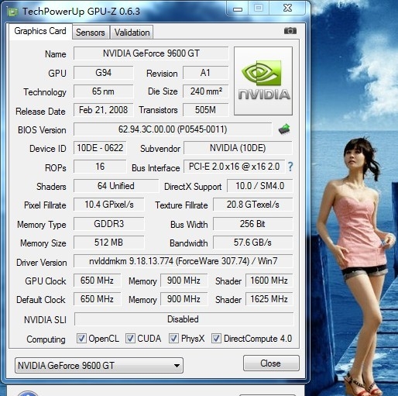Screen dimensions: 398x396
Task: Click the Close button
Action: click(271, 363)
